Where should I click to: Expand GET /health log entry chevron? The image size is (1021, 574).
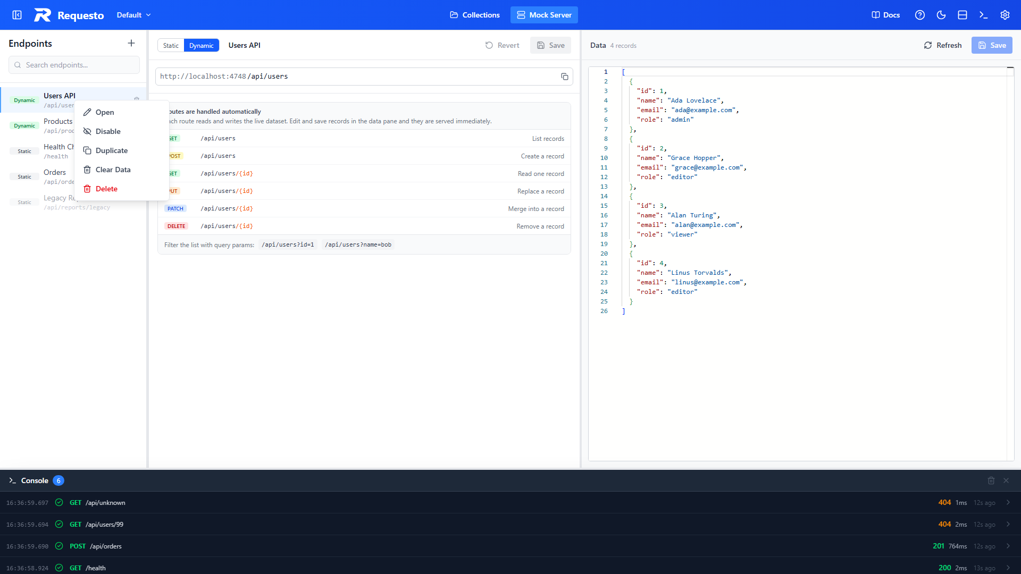[x=1008, y=568]
